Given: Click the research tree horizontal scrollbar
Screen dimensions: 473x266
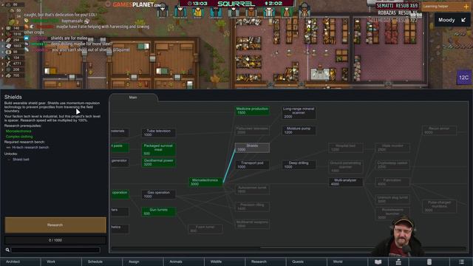Looking at the screenshot, I should (288, 248).
